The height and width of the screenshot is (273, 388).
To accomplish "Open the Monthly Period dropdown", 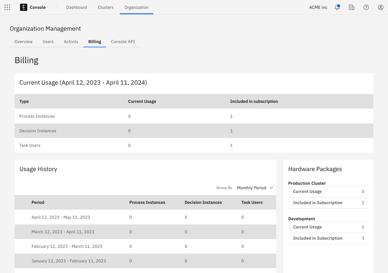I will coord(255,188).
